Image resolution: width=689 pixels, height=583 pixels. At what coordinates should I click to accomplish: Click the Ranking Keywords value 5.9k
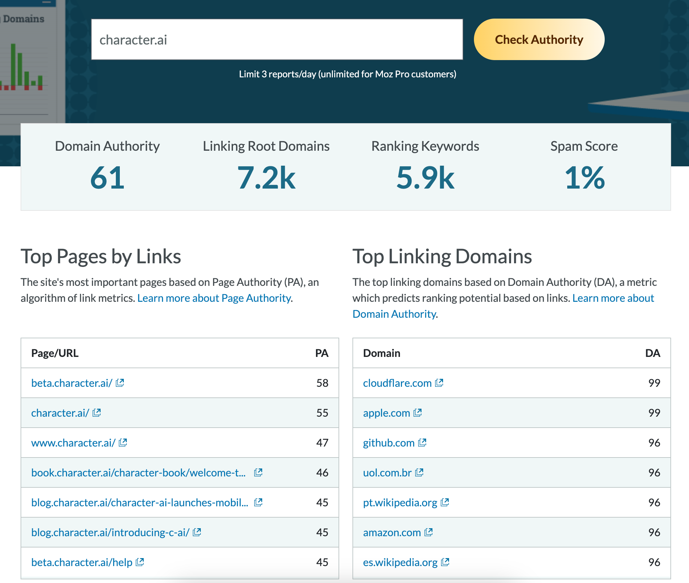tap(425, 178)
